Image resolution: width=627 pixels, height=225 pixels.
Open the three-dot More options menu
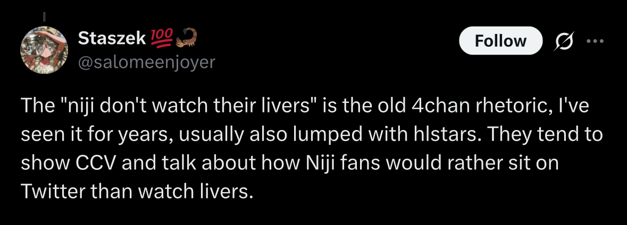coord(595,41)
